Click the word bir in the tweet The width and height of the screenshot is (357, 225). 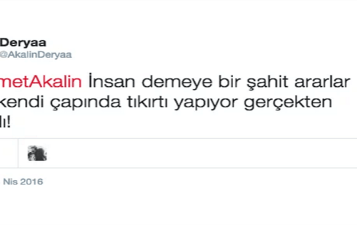pyautogui.click(x=229, y=82)
